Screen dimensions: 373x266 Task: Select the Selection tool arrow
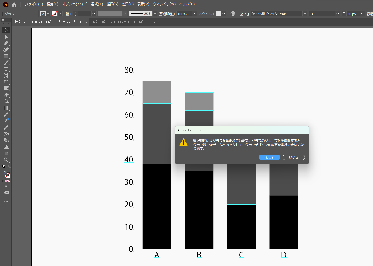[x=6, y=30]
